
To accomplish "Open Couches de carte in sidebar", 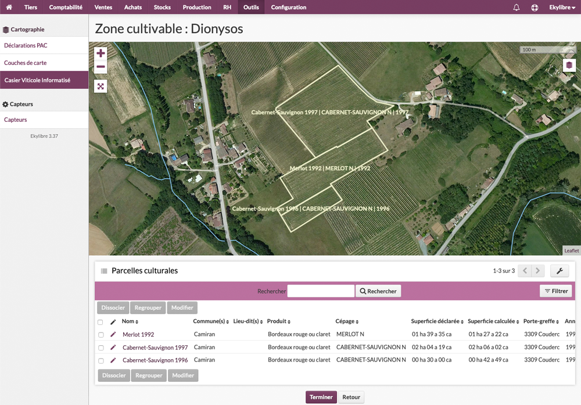I will (44, 63).
